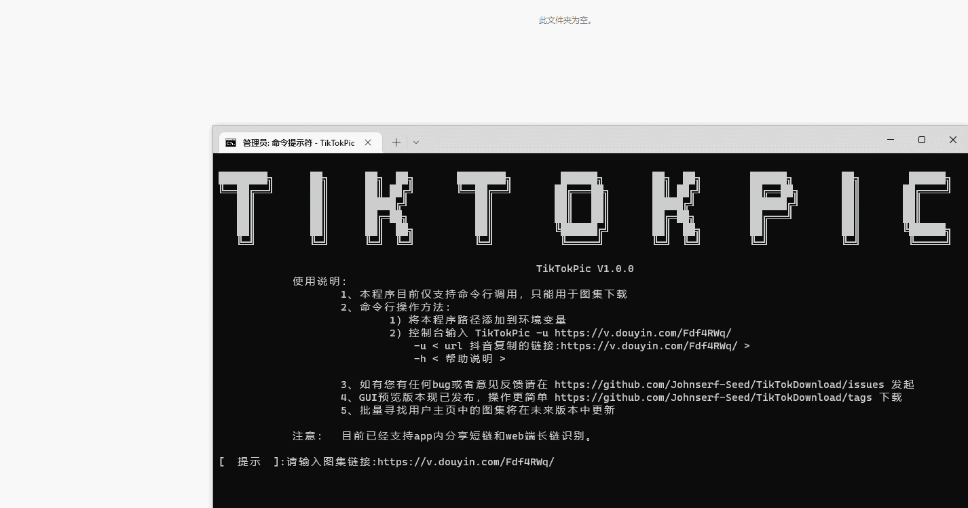
Task: Click the 将本程序路径添加到环境变量 line
Action: coord(478,320)
